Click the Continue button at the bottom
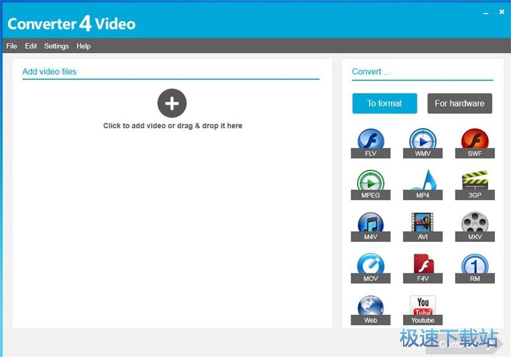The height and width of the screenshot is (357, 511). (x=464, y=345)
